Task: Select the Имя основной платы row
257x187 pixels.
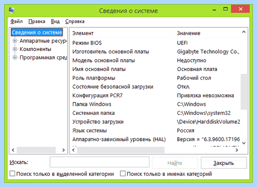Action: coord(155,69)
